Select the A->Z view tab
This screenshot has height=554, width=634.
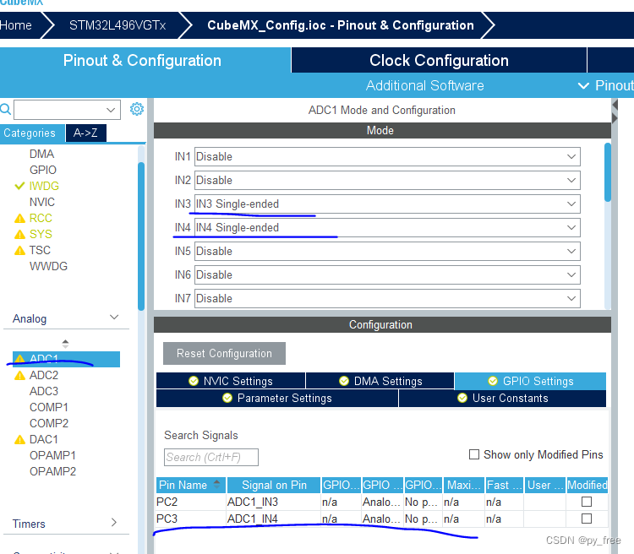[85, 133]
